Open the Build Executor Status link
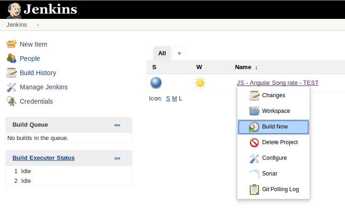 (43, 158)
